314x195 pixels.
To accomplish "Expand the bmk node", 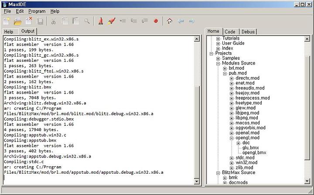I will [x=225, y=178].
